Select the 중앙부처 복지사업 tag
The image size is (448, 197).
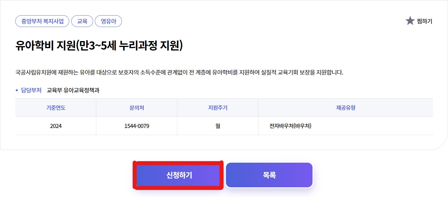(x=42, y=21)
